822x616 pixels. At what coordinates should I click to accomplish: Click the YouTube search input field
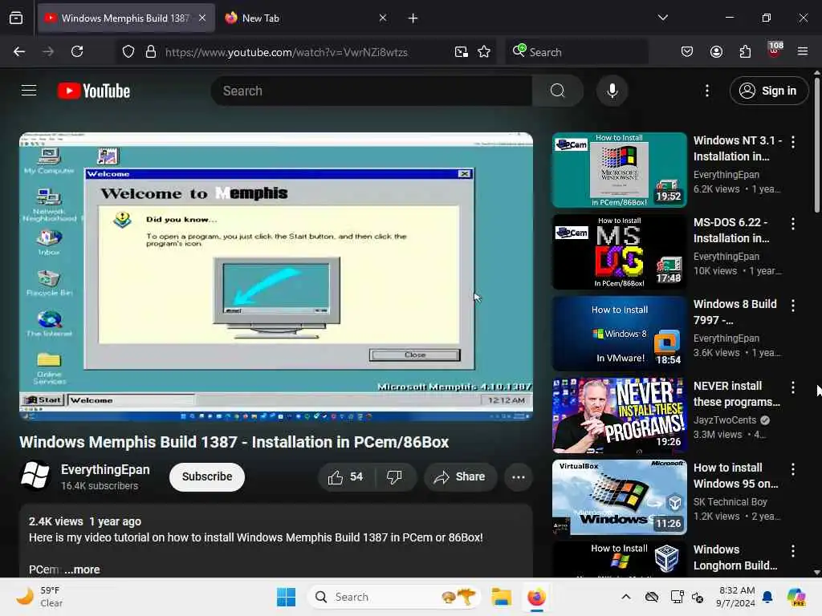point(372,91)
